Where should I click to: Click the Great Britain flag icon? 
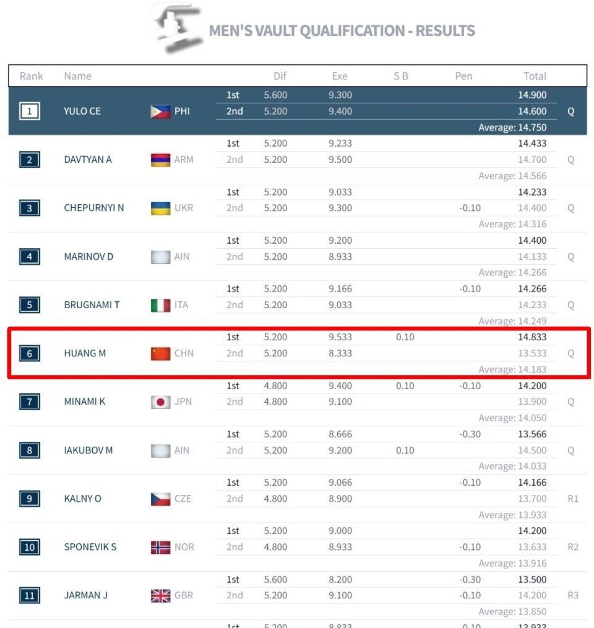point(160,595)
